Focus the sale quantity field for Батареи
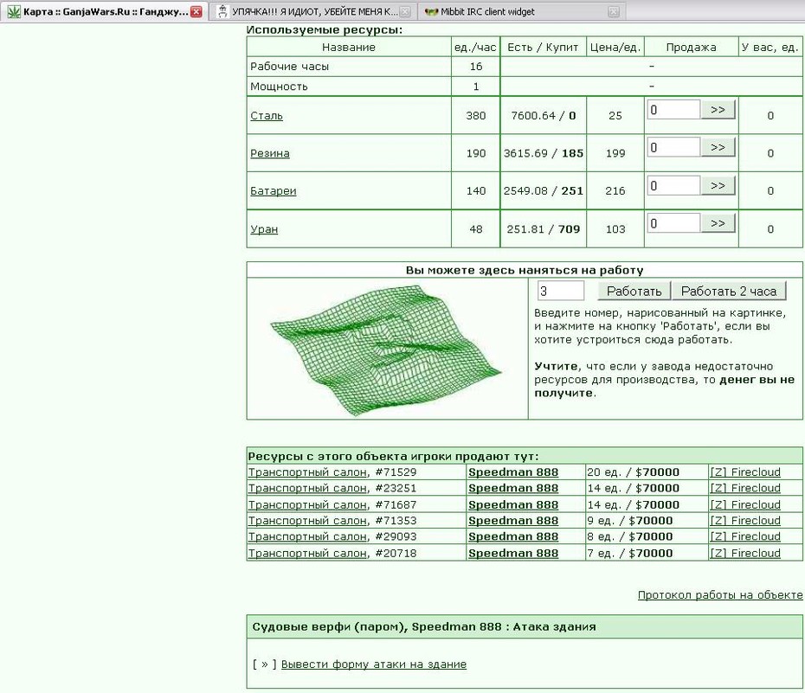Viewport: 805px width, 693px height. [674, 185]
